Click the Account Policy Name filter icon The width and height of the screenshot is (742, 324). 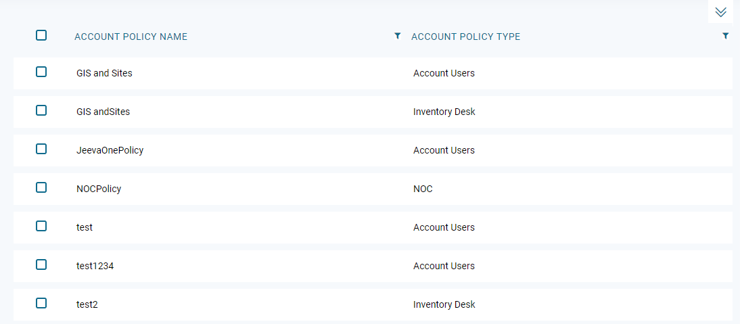398,36
